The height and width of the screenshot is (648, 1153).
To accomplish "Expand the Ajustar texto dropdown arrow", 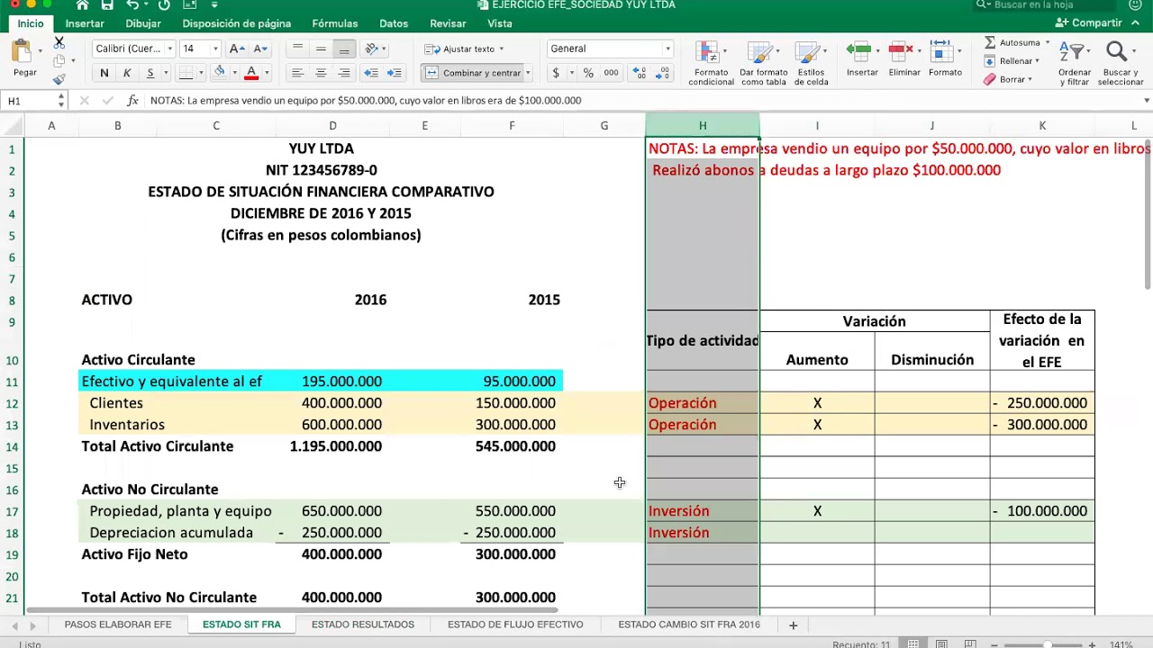I will (502, 49).
